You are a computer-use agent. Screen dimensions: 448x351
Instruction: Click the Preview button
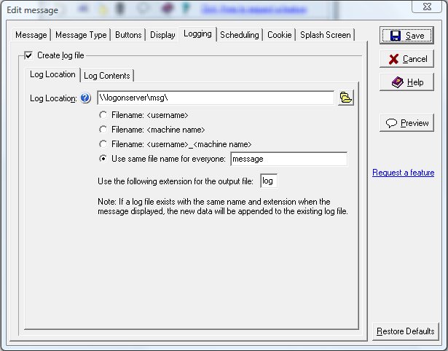[x=406, y=123]
